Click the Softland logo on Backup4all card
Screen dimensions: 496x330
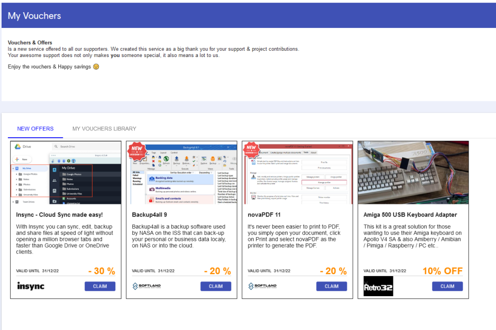(x=146, y=286)
